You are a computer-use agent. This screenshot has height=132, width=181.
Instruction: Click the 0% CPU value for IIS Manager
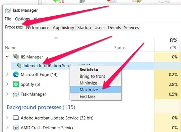[175, 57]
